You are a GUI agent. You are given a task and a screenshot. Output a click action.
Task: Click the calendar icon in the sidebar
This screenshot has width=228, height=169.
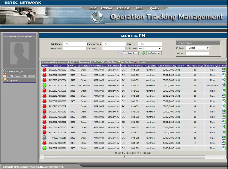click(5, 75)
